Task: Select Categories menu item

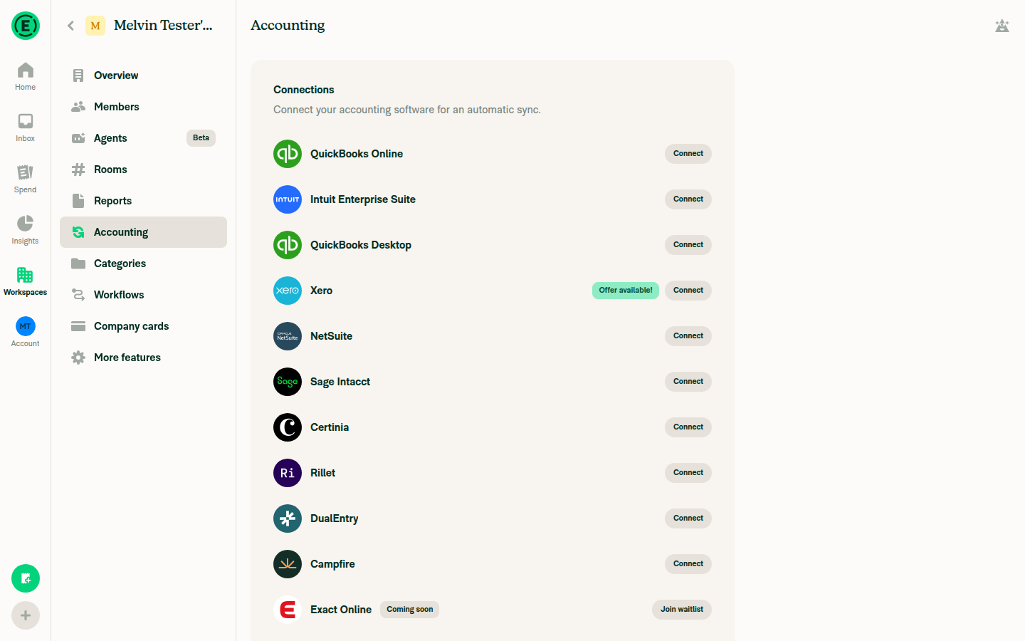Action: click(143, 264)
